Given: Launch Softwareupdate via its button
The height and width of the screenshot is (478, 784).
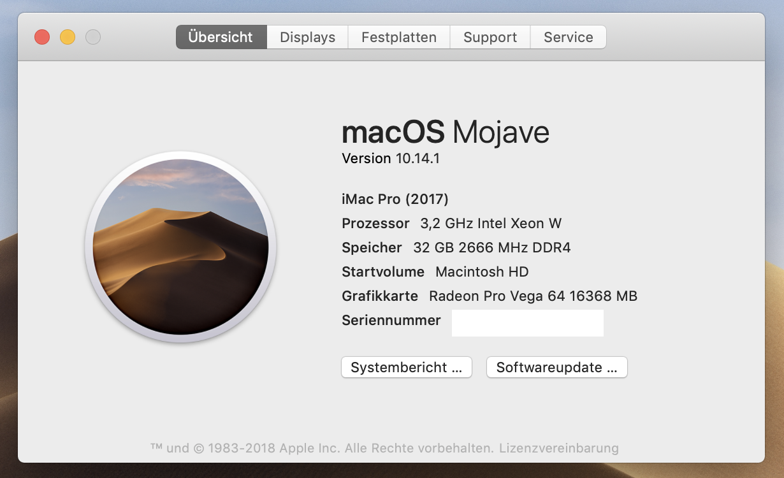Looking at the screenshot, I should coord(556,367).
